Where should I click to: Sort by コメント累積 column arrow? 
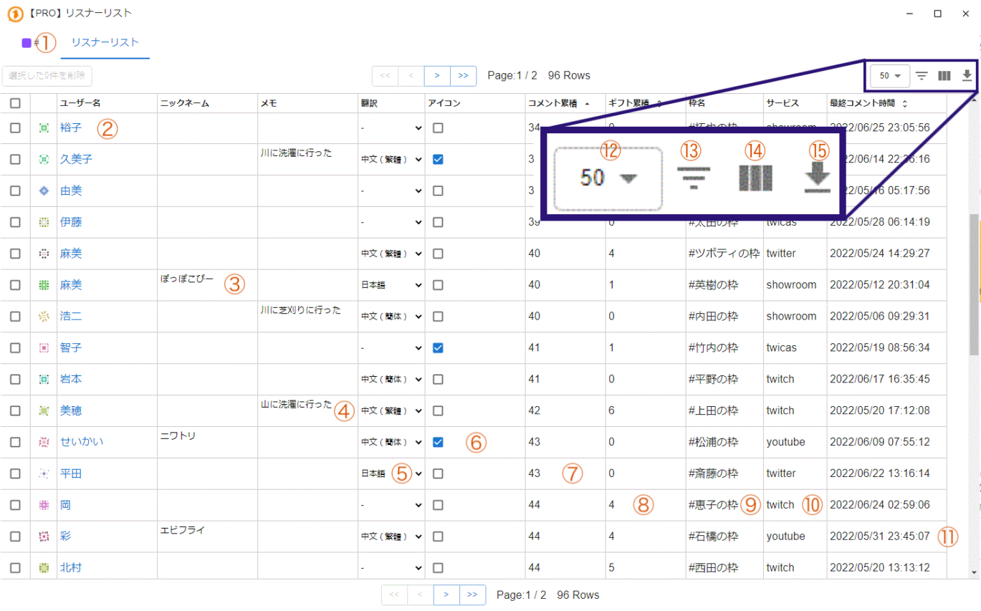click(x=588, y=104)
